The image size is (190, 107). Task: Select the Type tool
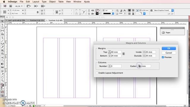(x=2, y=38)
